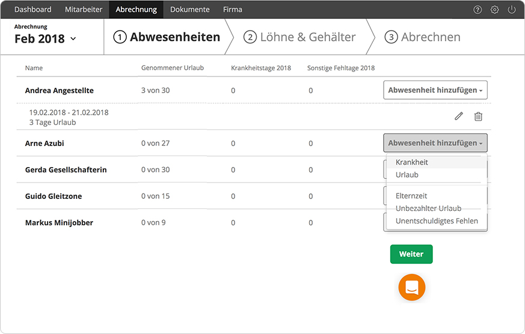The image size is (525, 334).
Task: Expand the Feb 2018 period selector
Action: point(46,38)
